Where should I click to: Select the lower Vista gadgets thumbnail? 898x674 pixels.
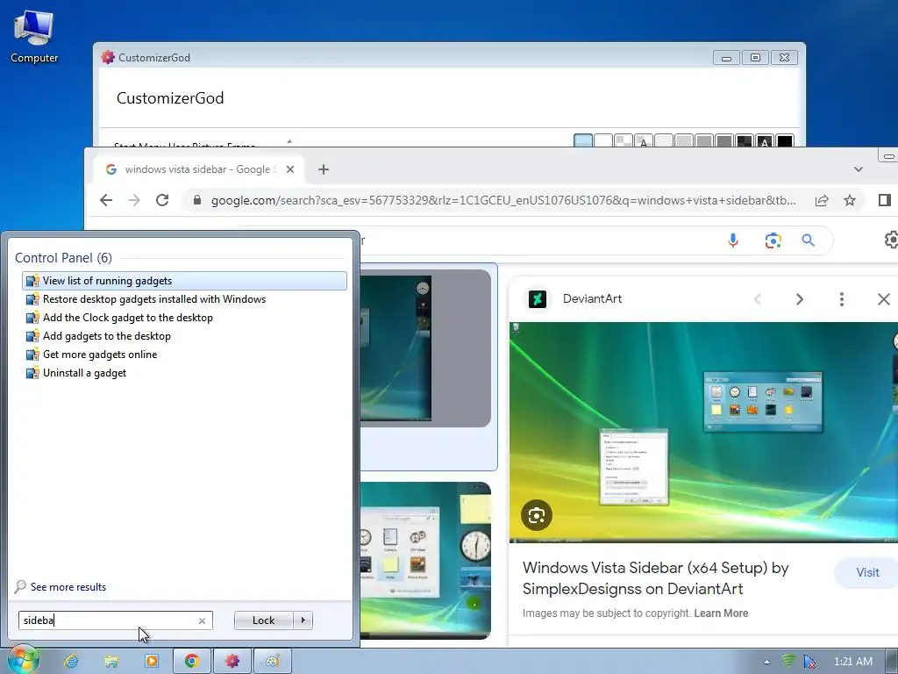coord(425,561)
